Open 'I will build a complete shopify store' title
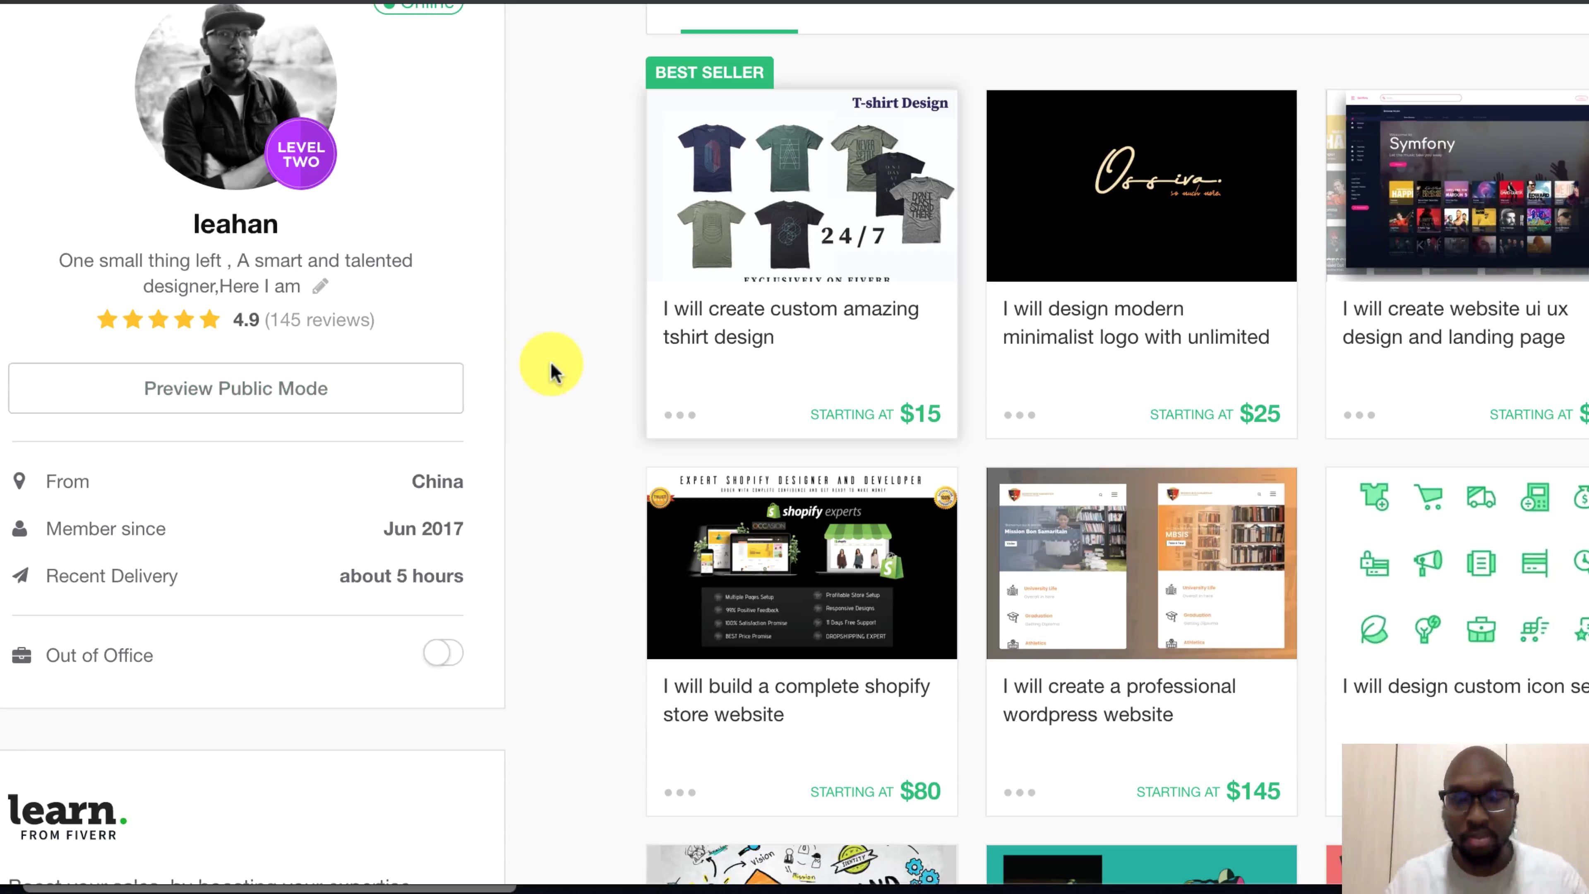1589x894 pixels. coord(796,700)
